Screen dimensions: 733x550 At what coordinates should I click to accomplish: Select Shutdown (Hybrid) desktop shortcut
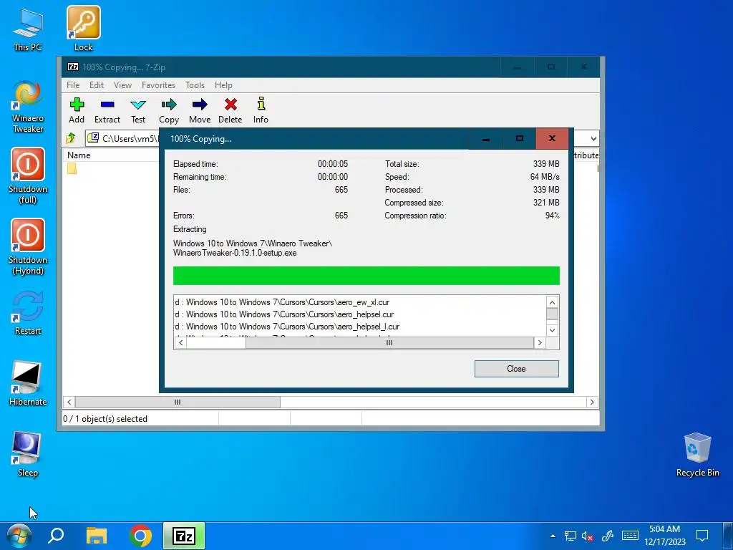pyautogui.click(x=28, y=247)
